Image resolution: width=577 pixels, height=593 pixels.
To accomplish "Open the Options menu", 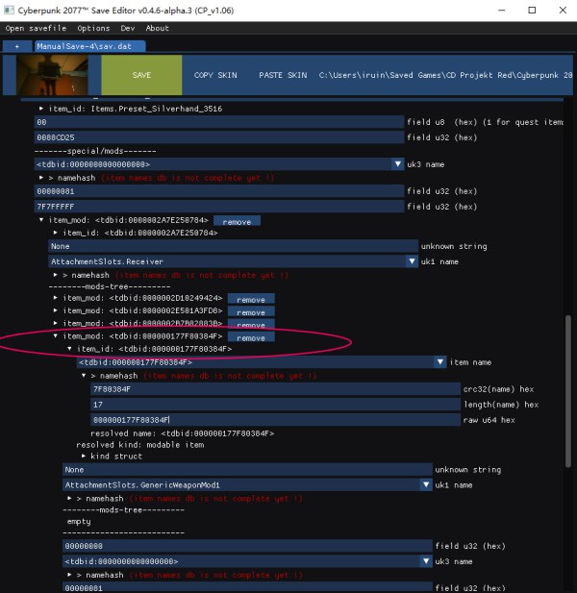I will 93,29.
